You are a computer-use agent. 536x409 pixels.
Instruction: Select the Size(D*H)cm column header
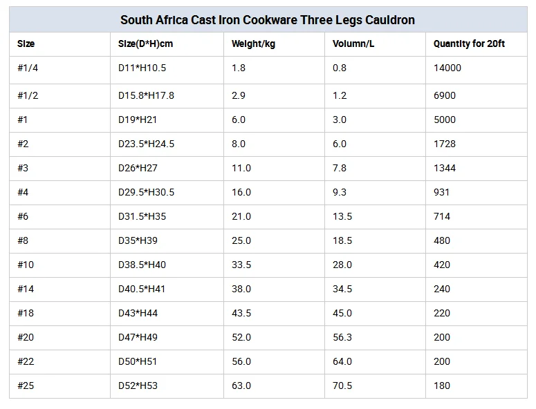[x=145, y=44]
